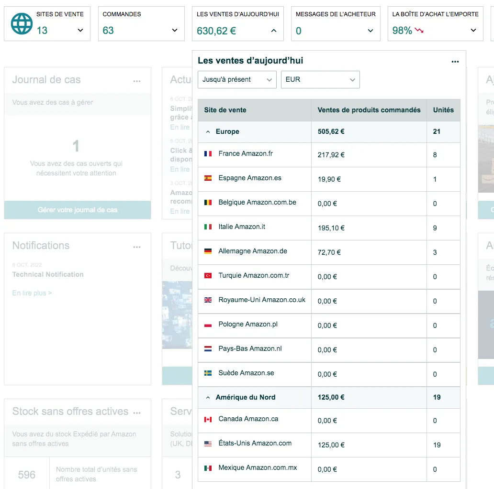Viewport: 494px width, 489px height.
Task: Click the Canada flag icon
Action: 208,420
